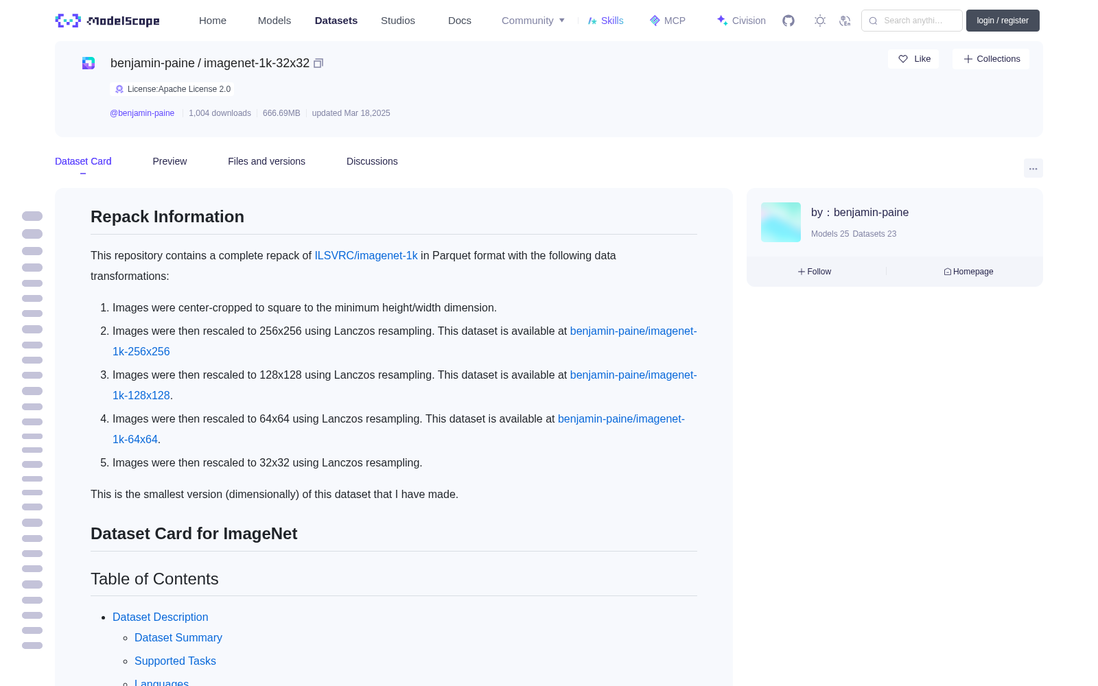Click the Datasets 23 count
The width and height of the screenshot is (1098, 686).
click(x=874, y=234)
